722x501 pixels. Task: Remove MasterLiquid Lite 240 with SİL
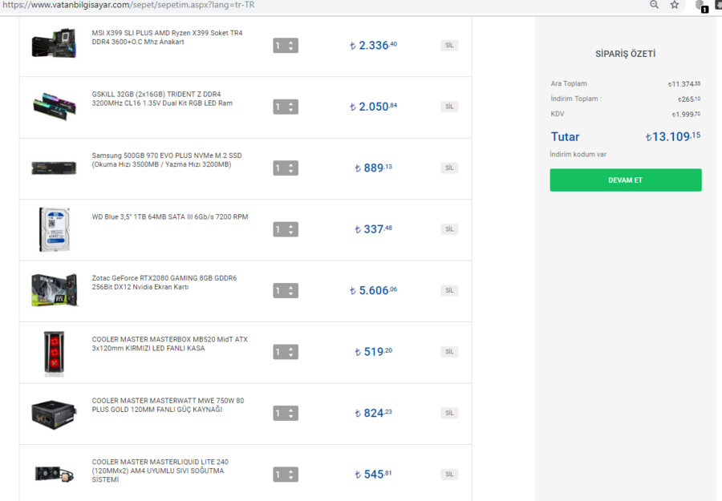click(449, 474)
